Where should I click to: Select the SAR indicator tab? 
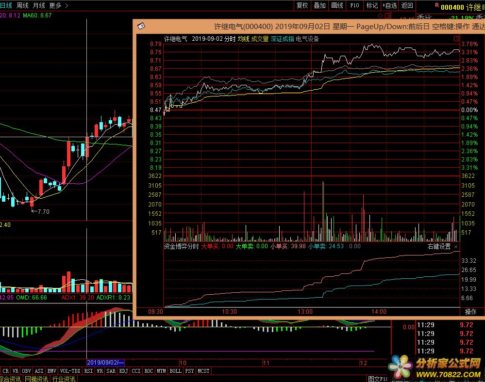(x=111, y=371)
